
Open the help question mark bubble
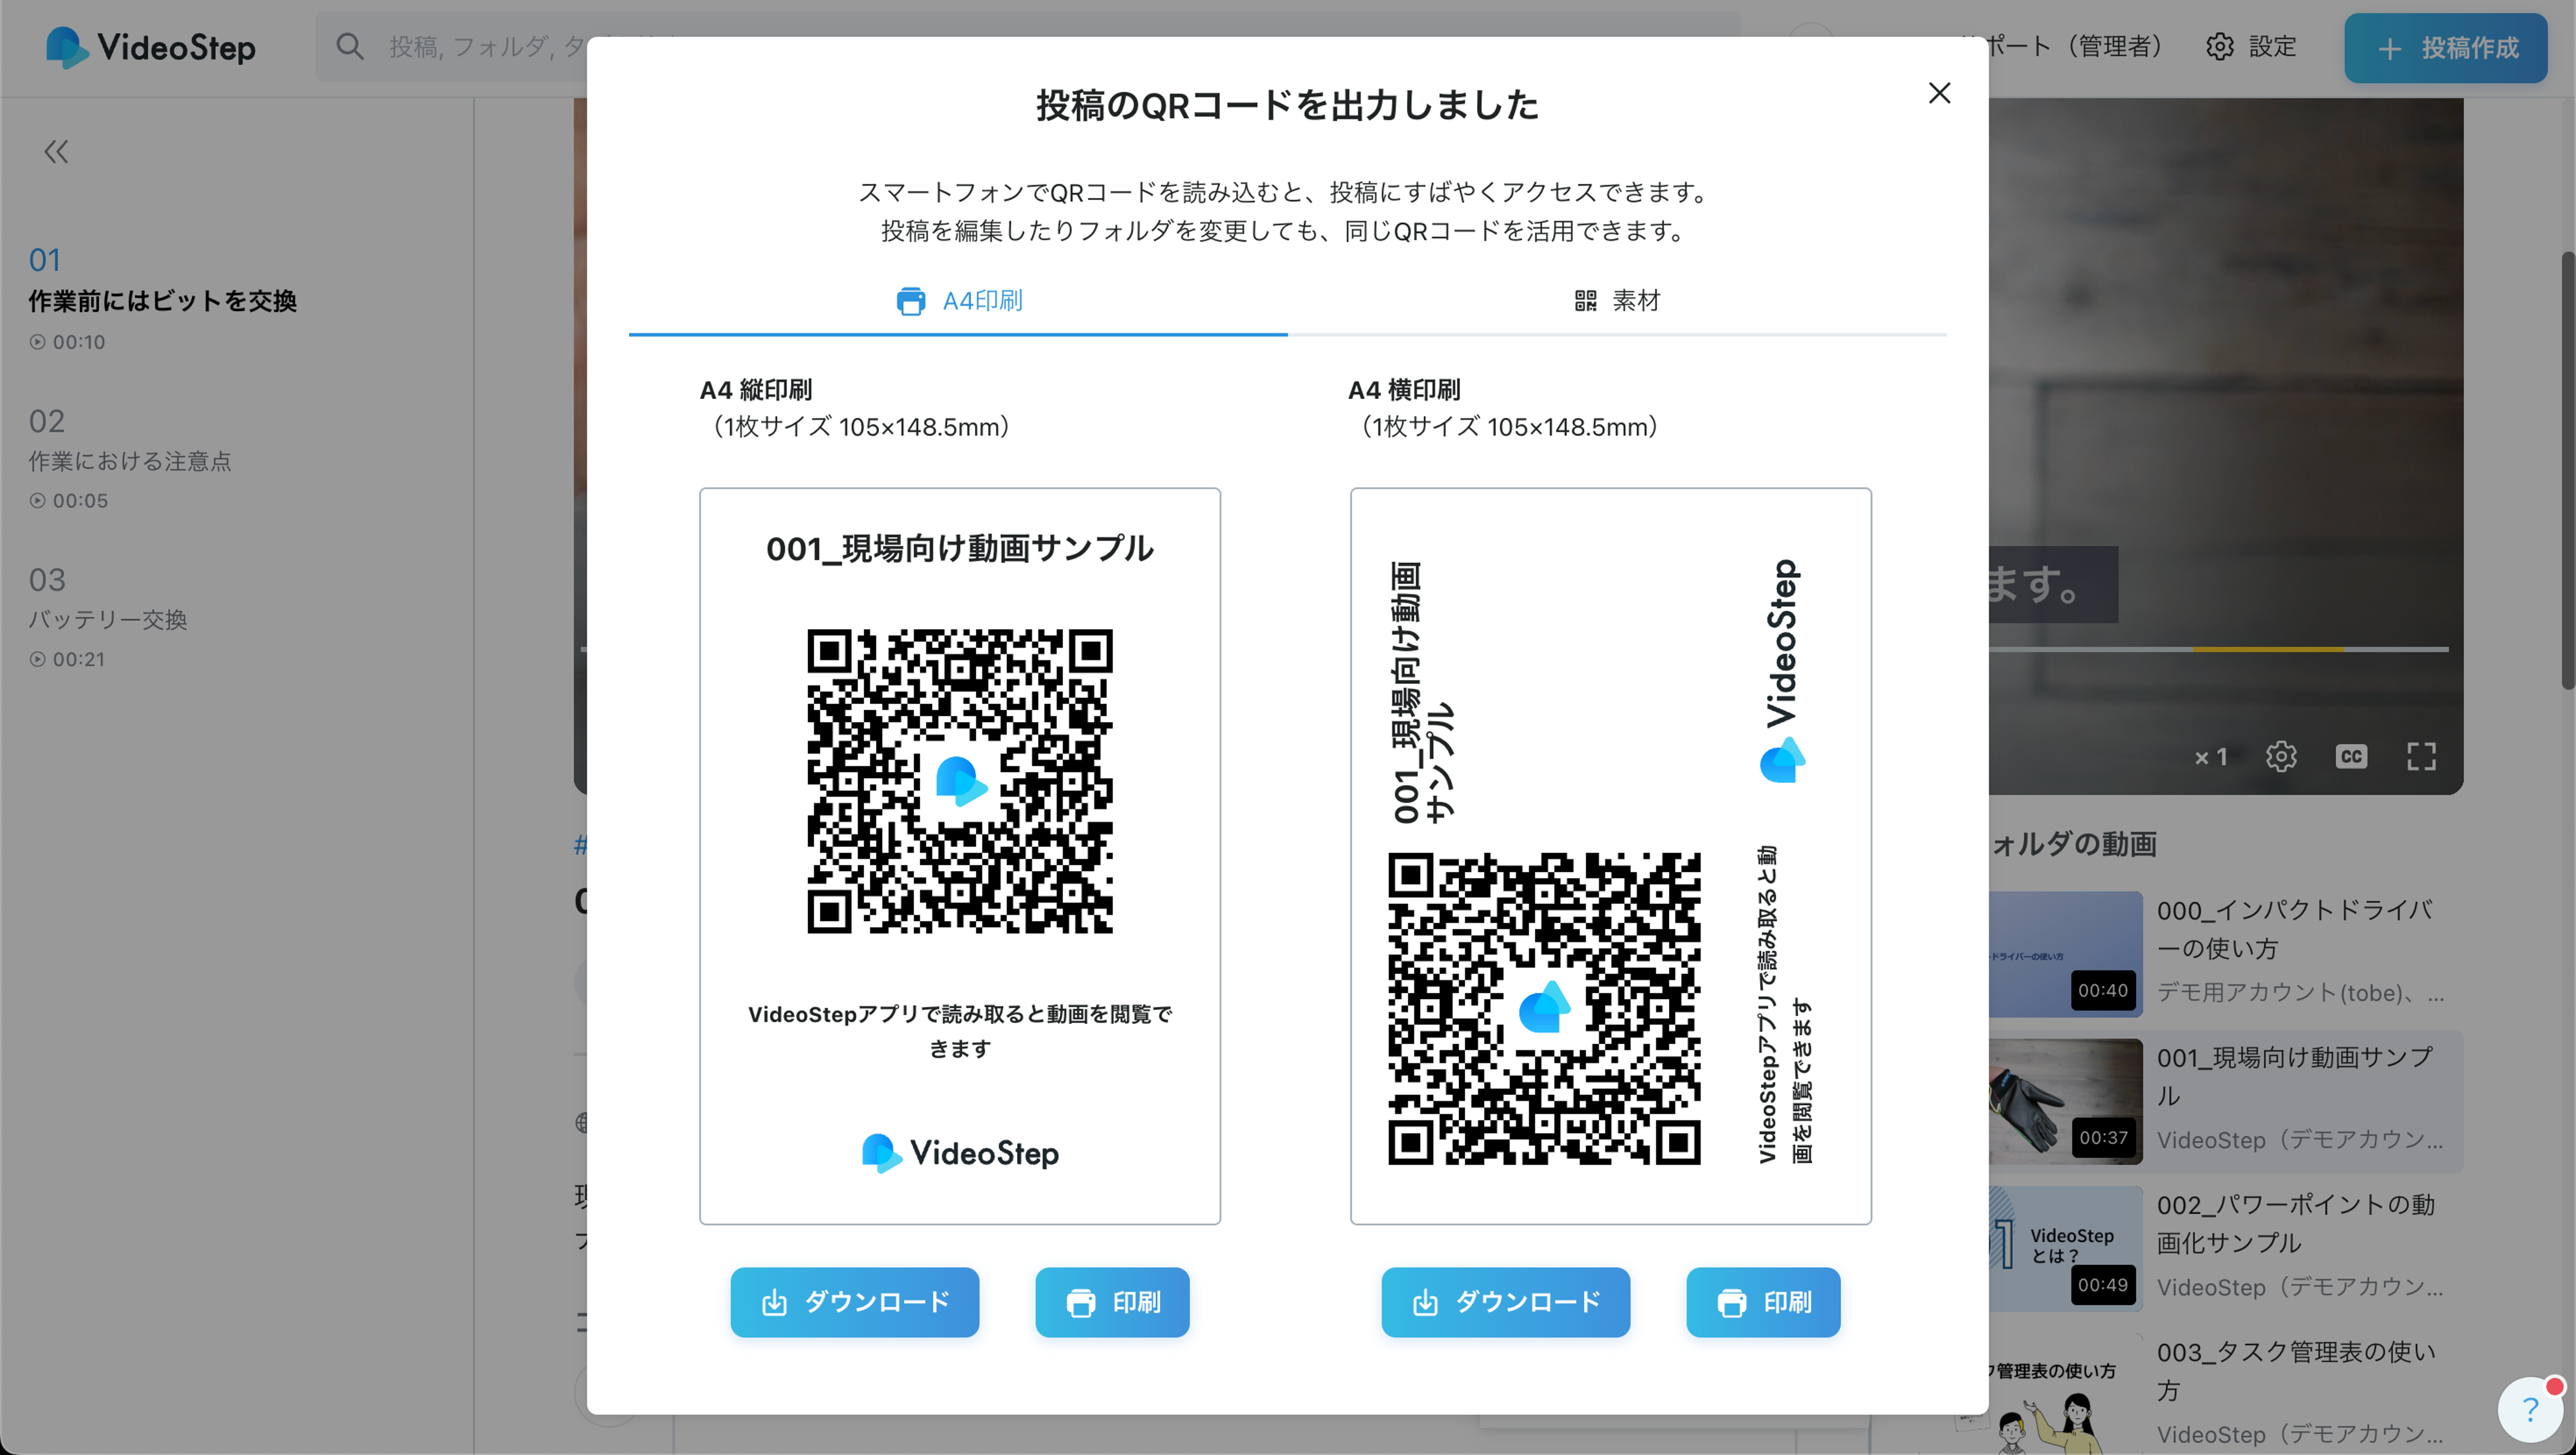click(x=2530, y=1410)
